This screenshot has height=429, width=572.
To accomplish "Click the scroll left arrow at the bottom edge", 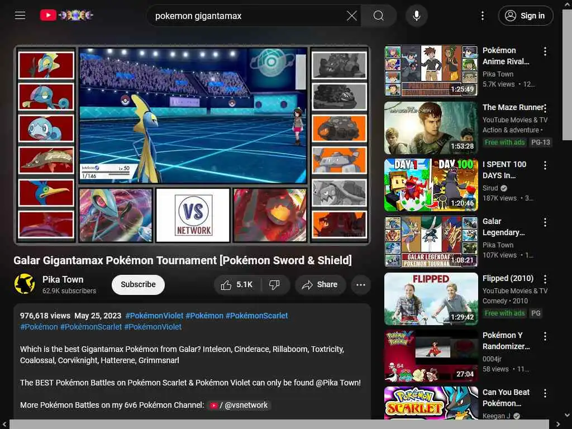I will pos(4,425).
